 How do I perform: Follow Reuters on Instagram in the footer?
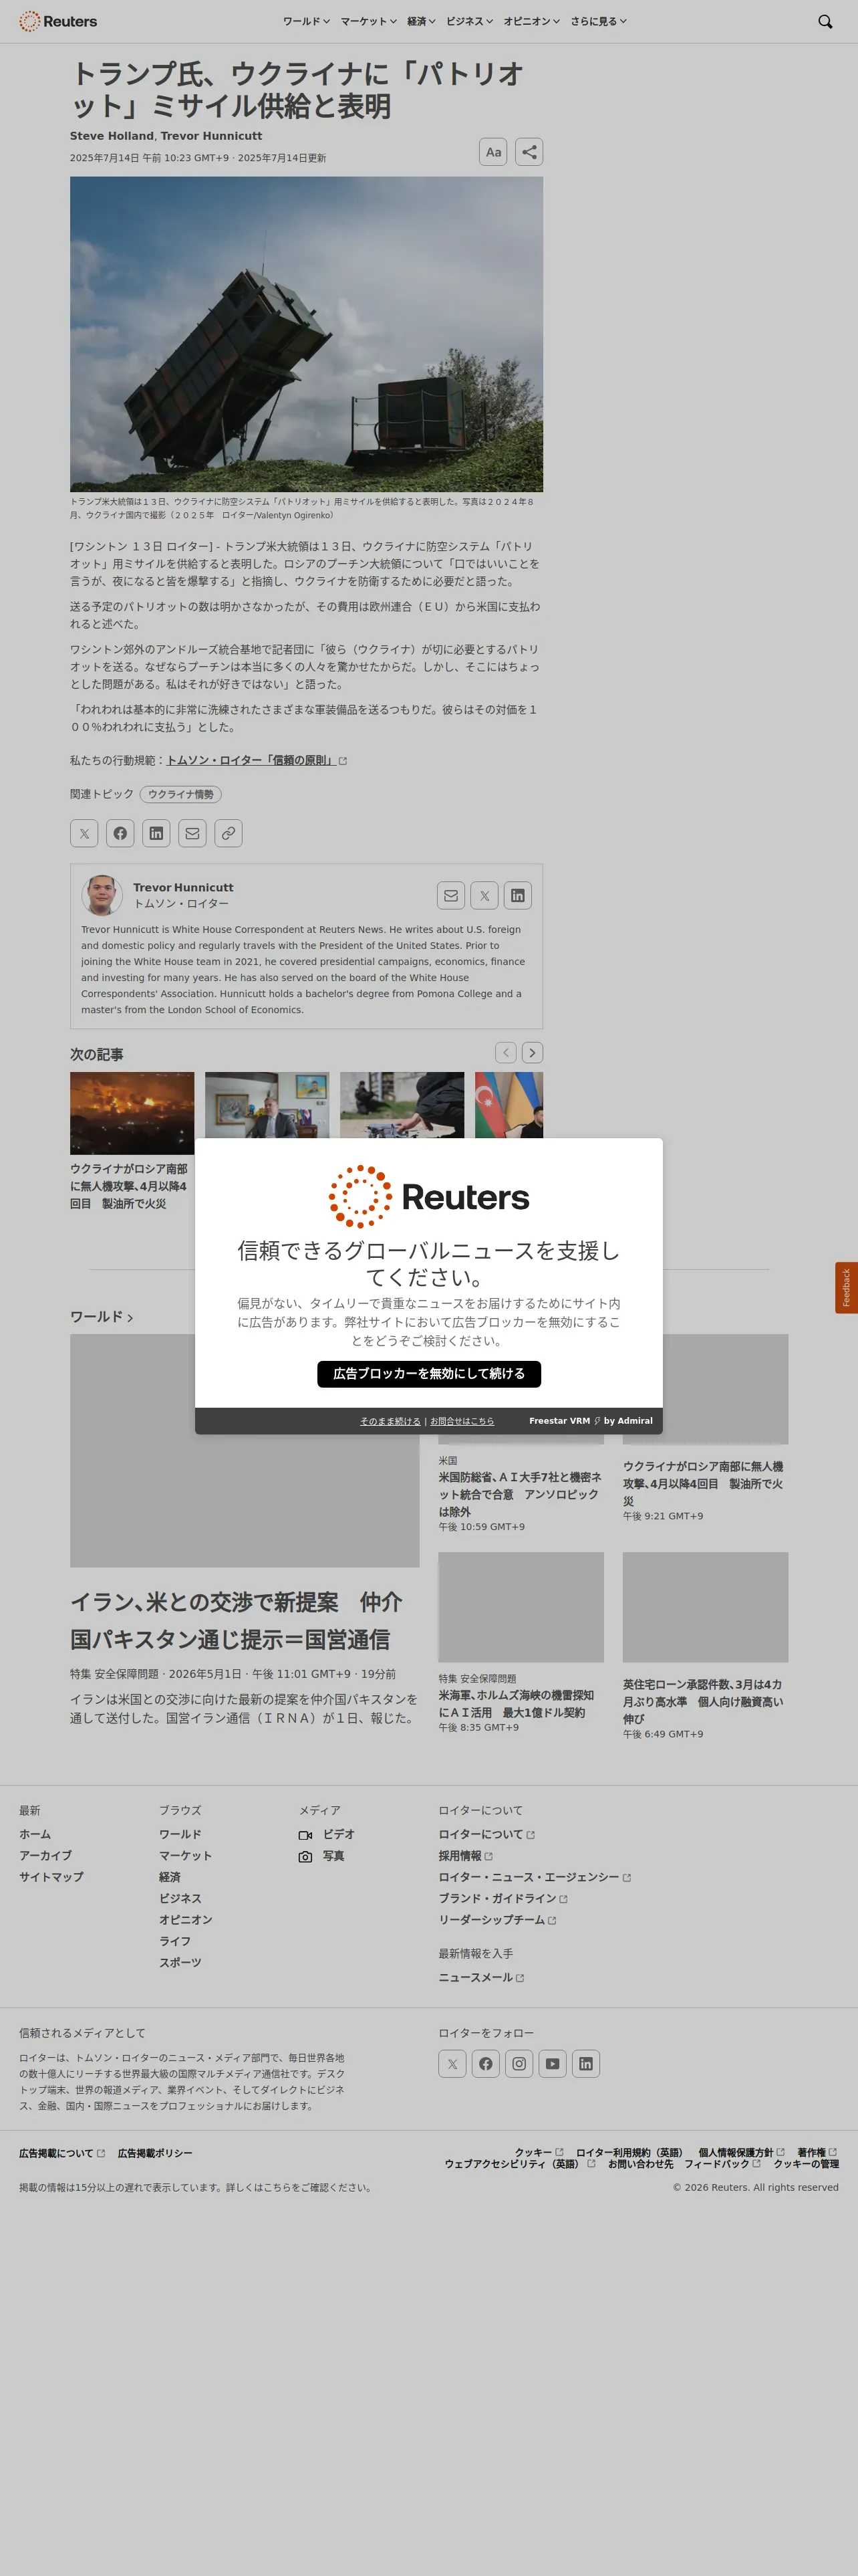[519, 2063]
